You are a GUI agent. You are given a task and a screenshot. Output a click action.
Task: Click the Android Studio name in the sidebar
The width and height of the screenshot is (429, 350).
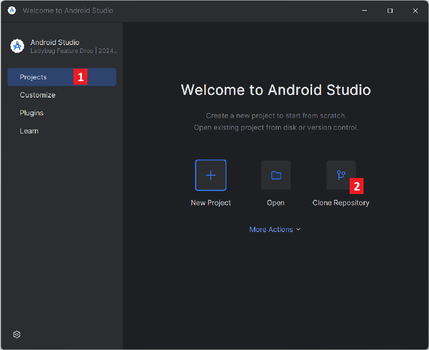(x=55, y=42)
